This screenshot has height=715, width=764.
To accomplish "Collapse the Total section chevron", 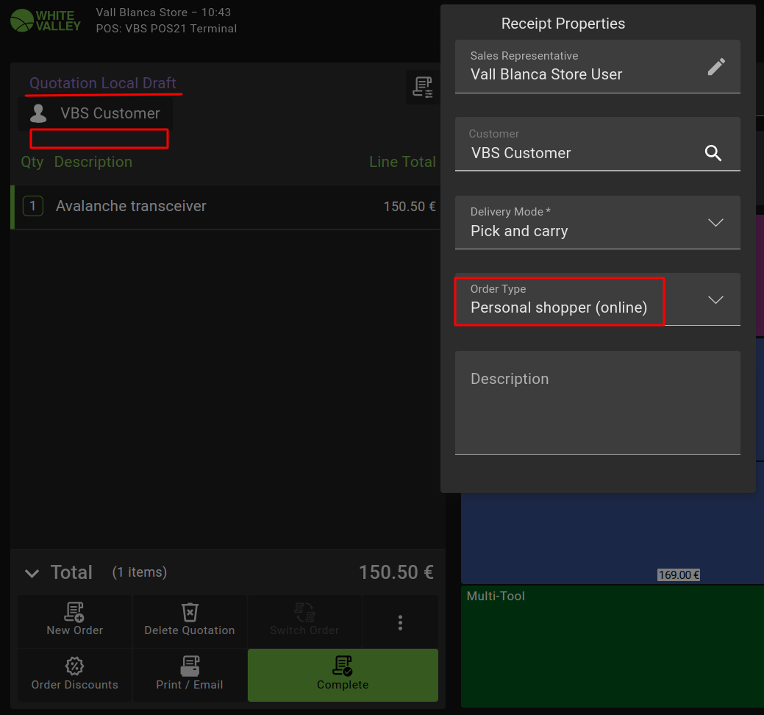I will (x=32, y=573).
